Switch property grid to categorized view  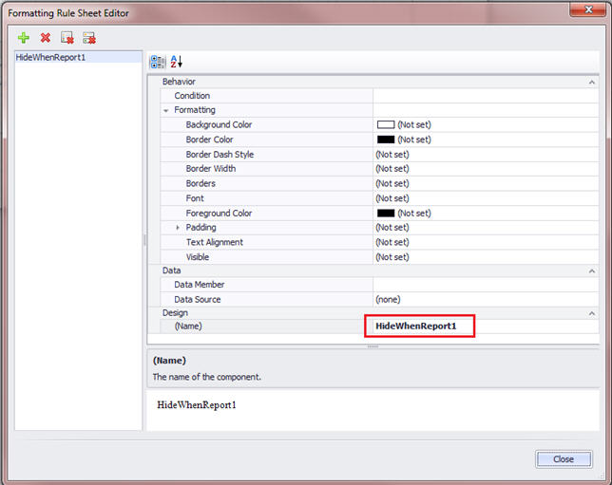[158, 62]
